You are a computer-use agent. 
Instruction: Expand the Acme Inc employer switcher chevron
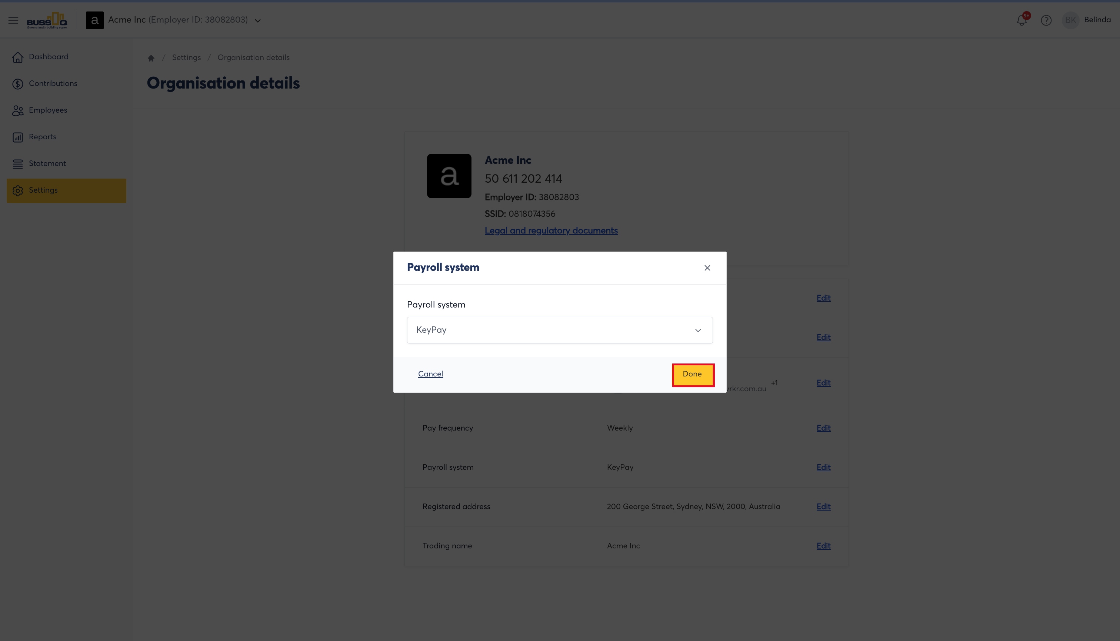pos(258,21)
